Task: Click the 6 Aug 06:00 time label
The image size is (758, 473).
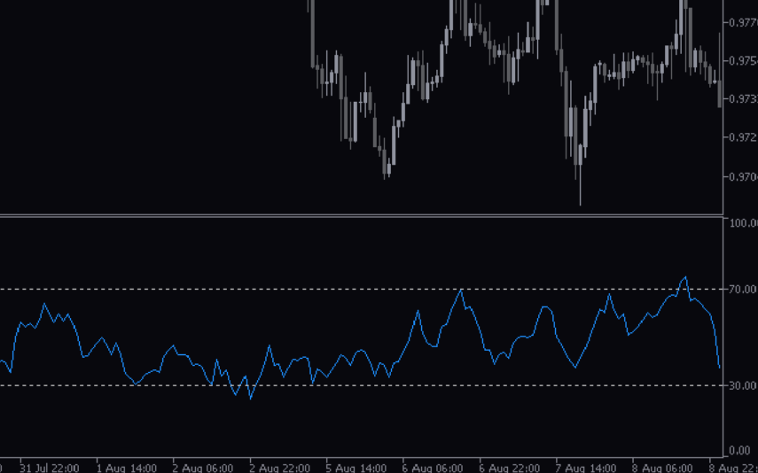Action: [x=432, y=467]
